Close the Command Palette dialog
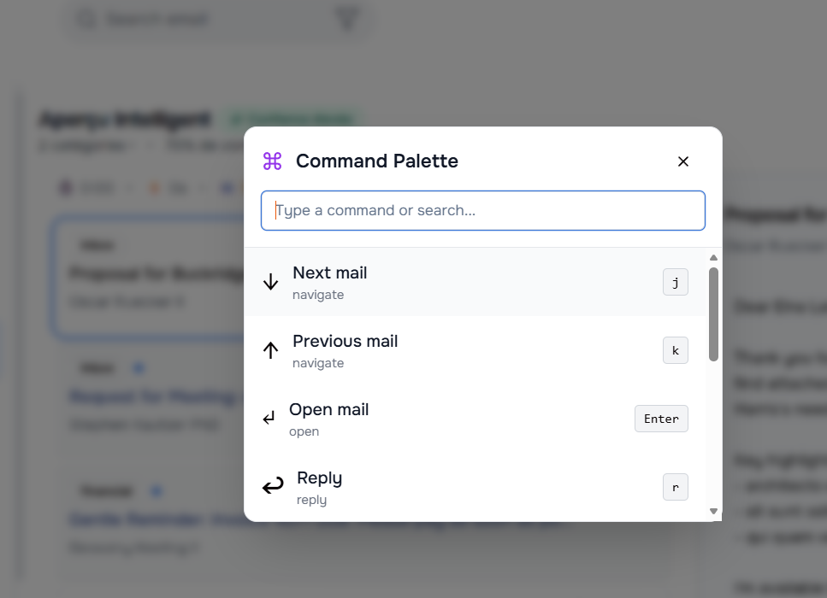827x598 pixels. click(682, 161)
